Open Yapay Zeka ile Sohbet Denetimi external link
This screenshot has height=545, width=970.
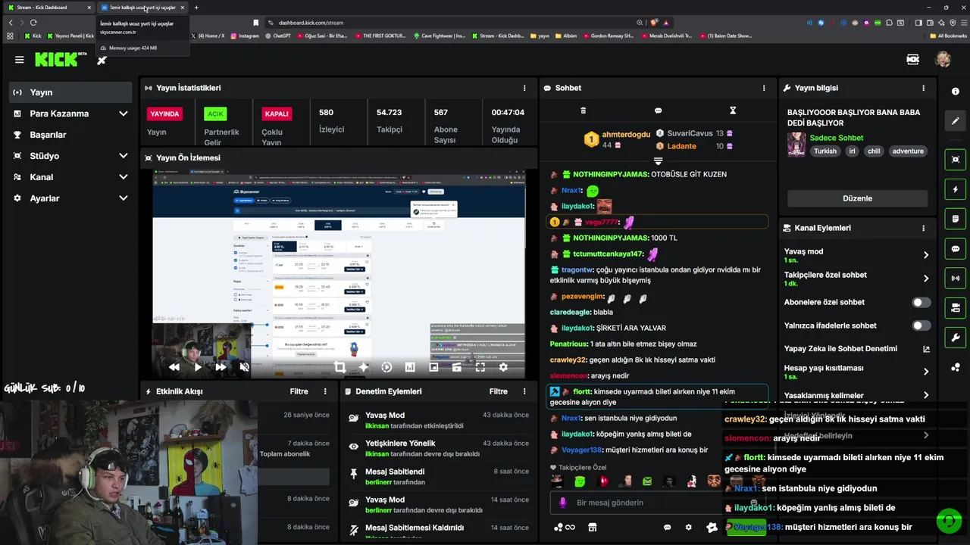coord(926,349)
